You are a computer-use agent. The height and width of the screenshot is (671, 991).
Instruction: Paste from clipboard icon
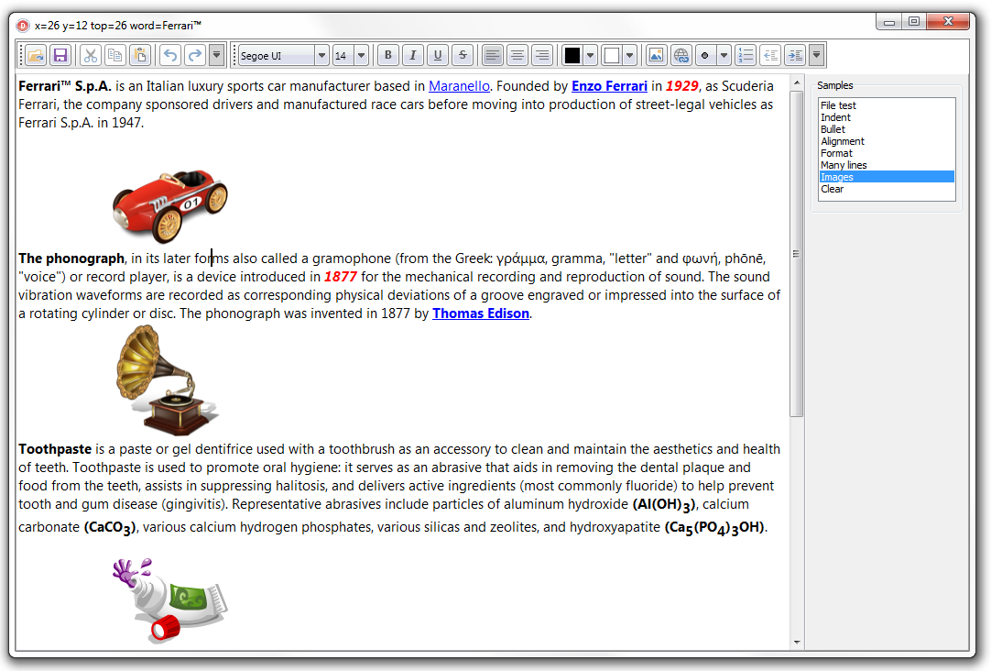coord(140,56)
